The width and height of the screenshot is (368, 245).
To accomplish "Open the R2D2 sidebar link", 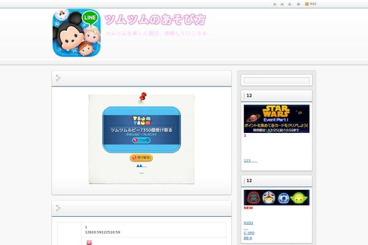I will [x=248, y=223].
